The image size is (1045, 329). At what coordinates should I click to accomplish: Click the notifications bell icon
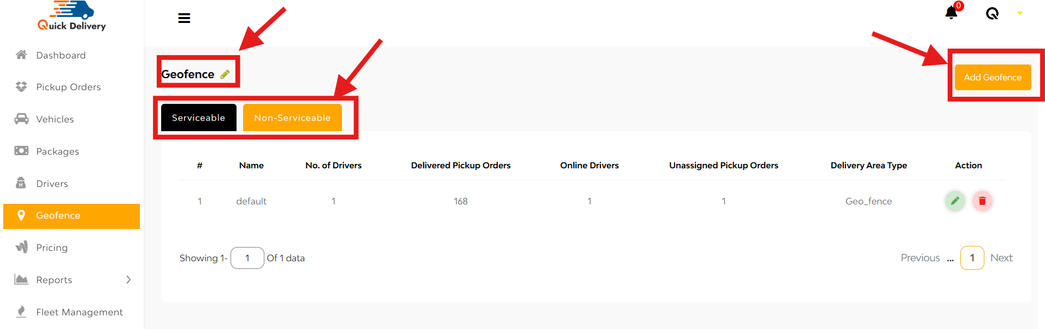coord(951,13)
